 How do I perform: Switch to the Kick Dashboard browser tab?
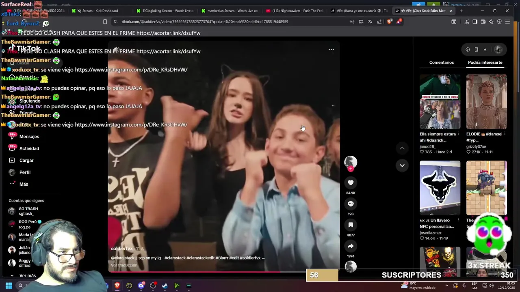point(100,11)
